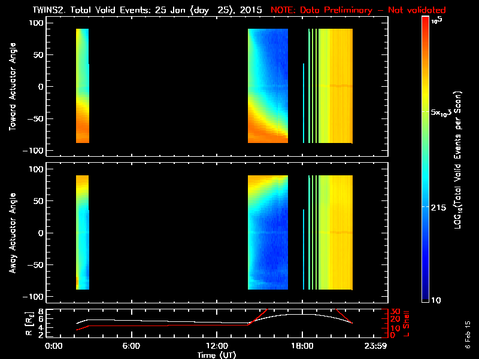Click the 18:00 time tick label
The height and width of the screenshot is (359, 479).
point(304,346)
